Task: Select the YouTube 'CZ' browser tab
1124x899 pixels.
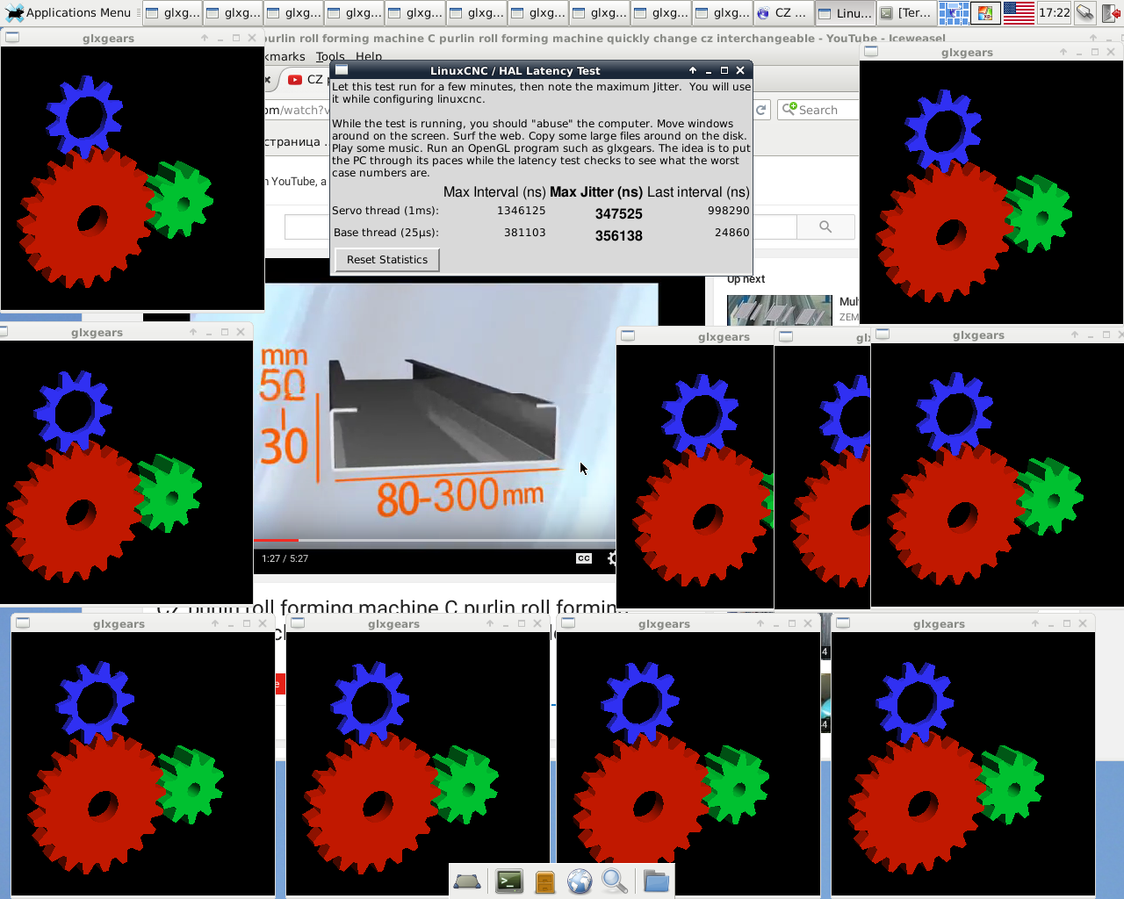Action: pos(306,80)
